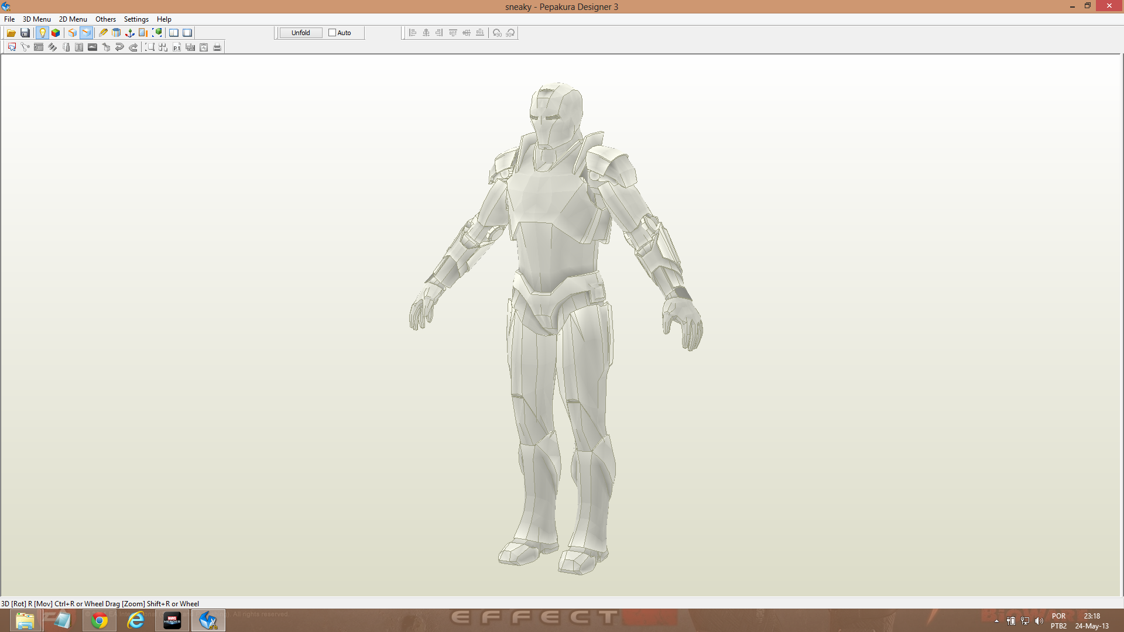
Task: Click the four-squares arrange parts icon
Action: 163,47
